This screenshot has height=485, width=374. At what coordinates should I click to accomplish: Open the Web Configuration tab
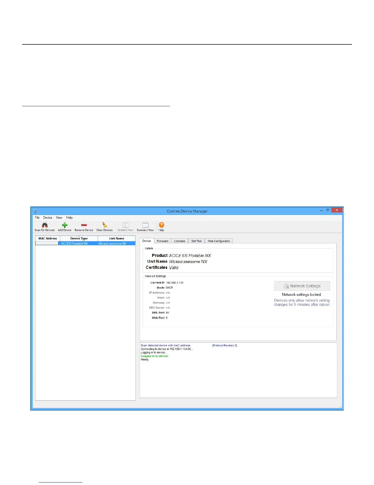click(x=219, y=241)
